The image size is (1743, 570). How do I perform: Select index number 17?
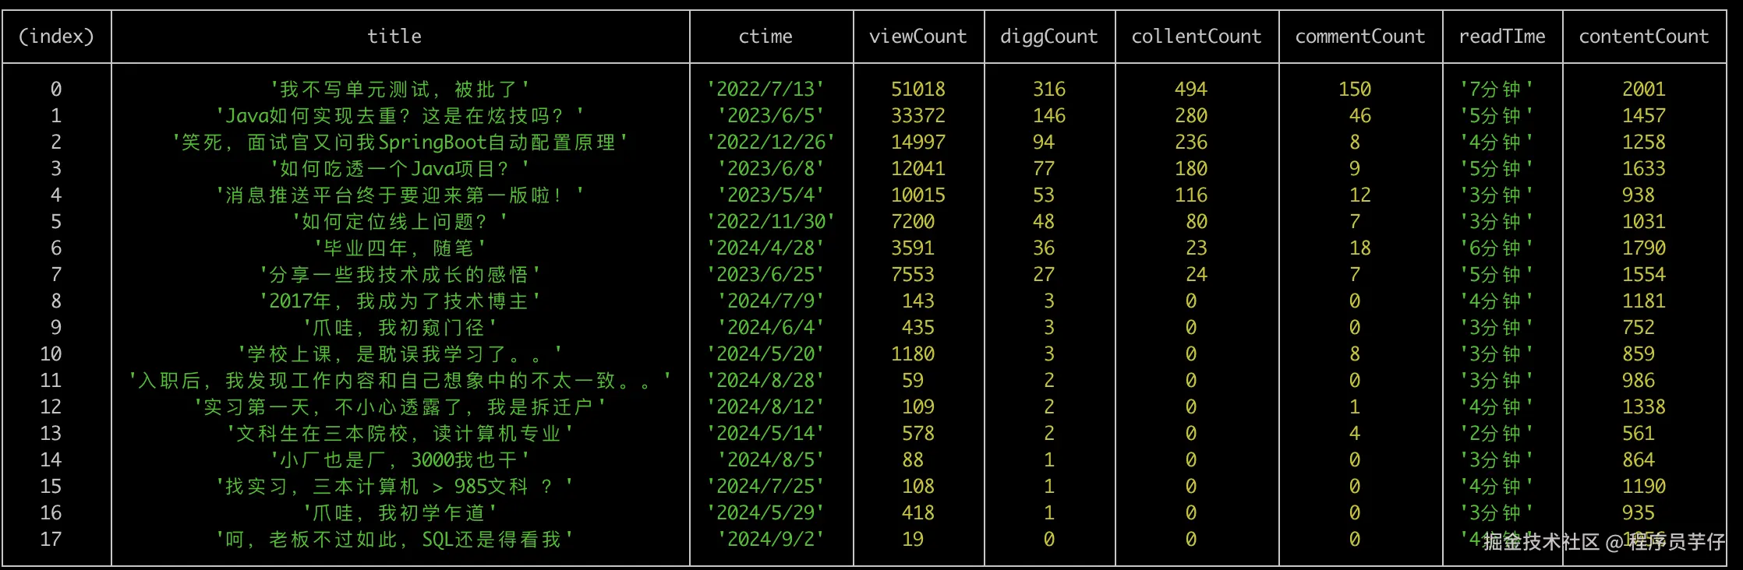[x=51, y=540]
